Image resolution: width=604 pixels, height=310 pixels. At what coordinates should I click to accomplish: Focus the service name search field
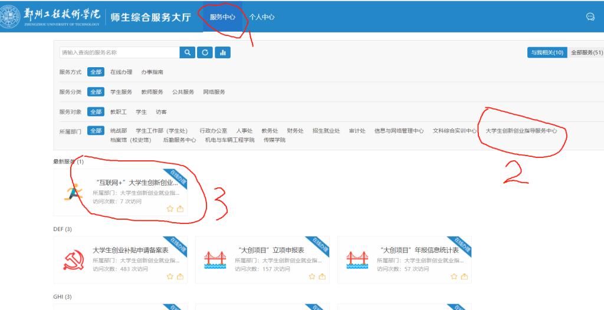click(x=119, y=53)
